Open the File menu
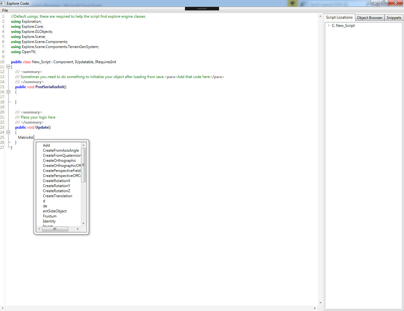The height and width of the screenshot is (311, 404). tap(5, 10)
